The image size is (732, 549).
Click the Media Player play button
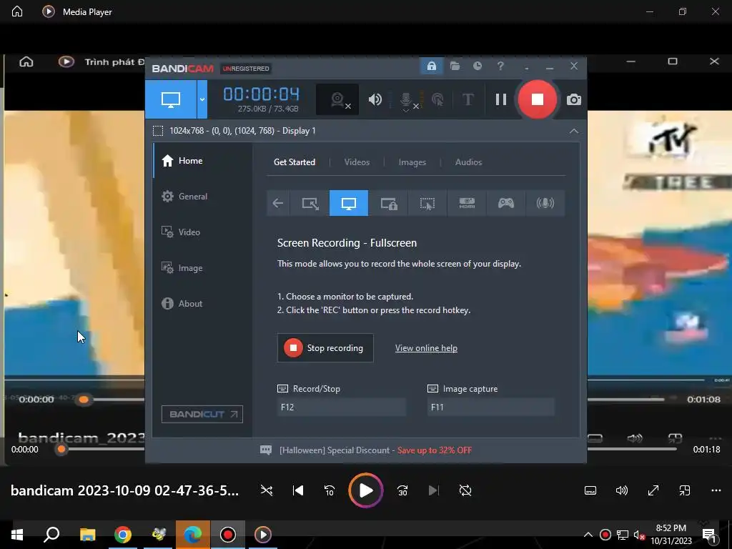tap(366, 490)
